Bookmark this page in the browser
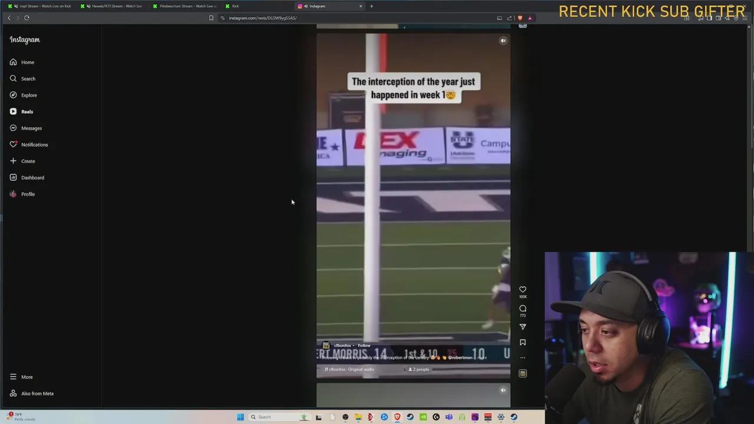754x424 pixels. click(211, 18)
